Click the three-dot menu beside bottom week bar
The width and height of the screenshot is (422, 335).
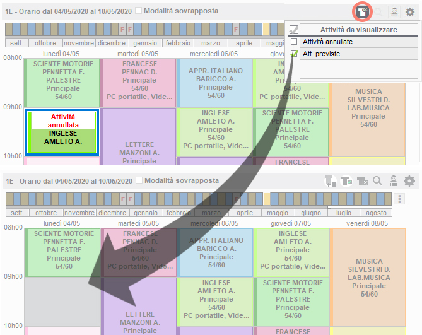tap(399, 199)
